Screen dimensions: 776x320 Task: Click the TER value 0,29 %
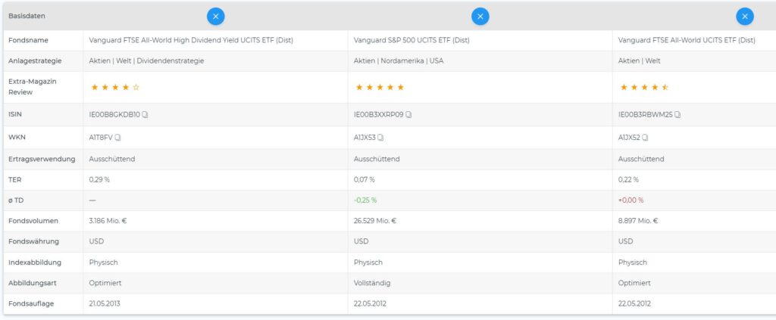(x=99, y=180)
